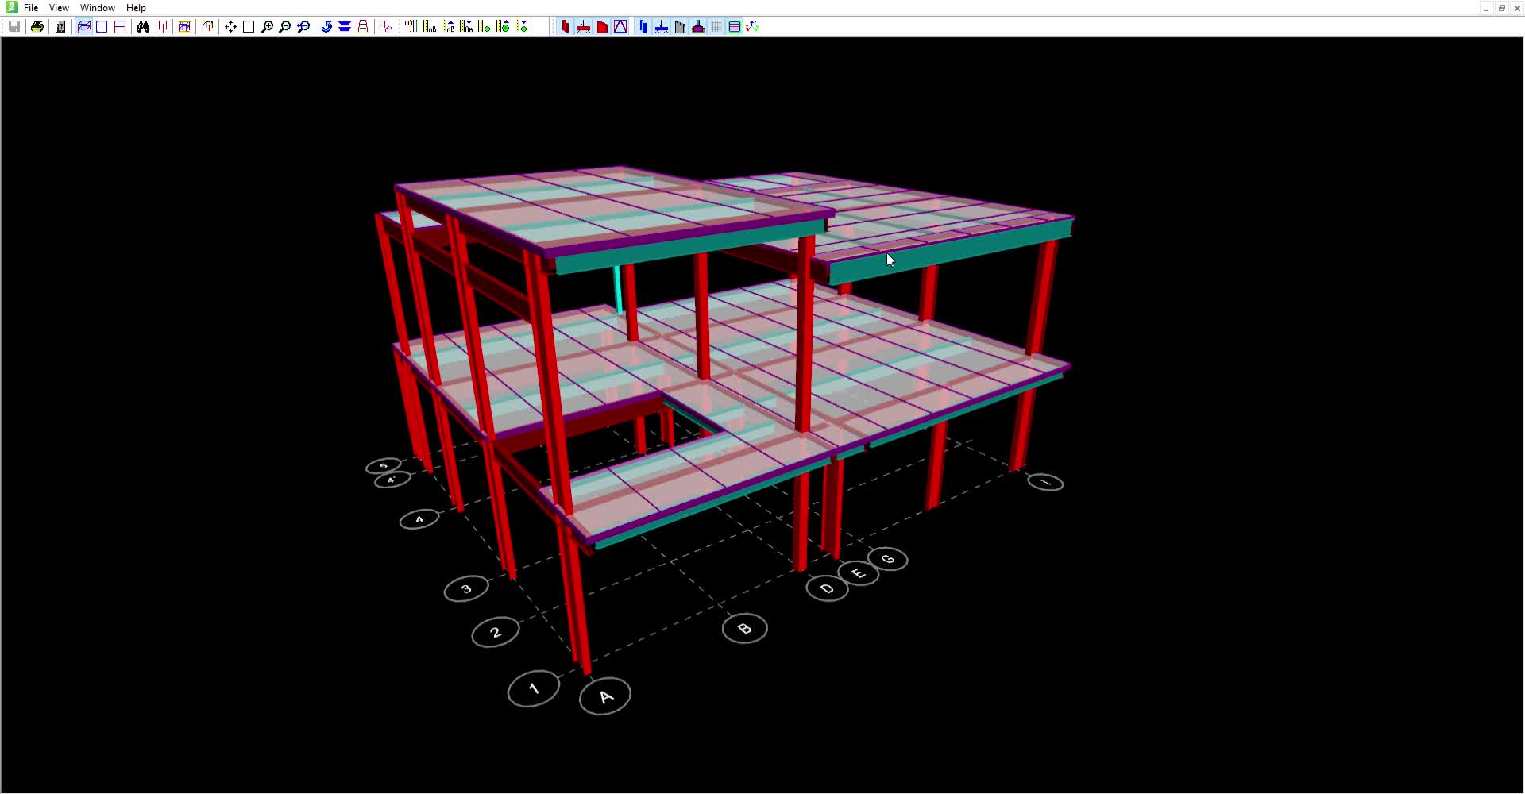The height and width of the screenshot is (794, 1525).
Task: Open the Window menu
Action: 98,8
